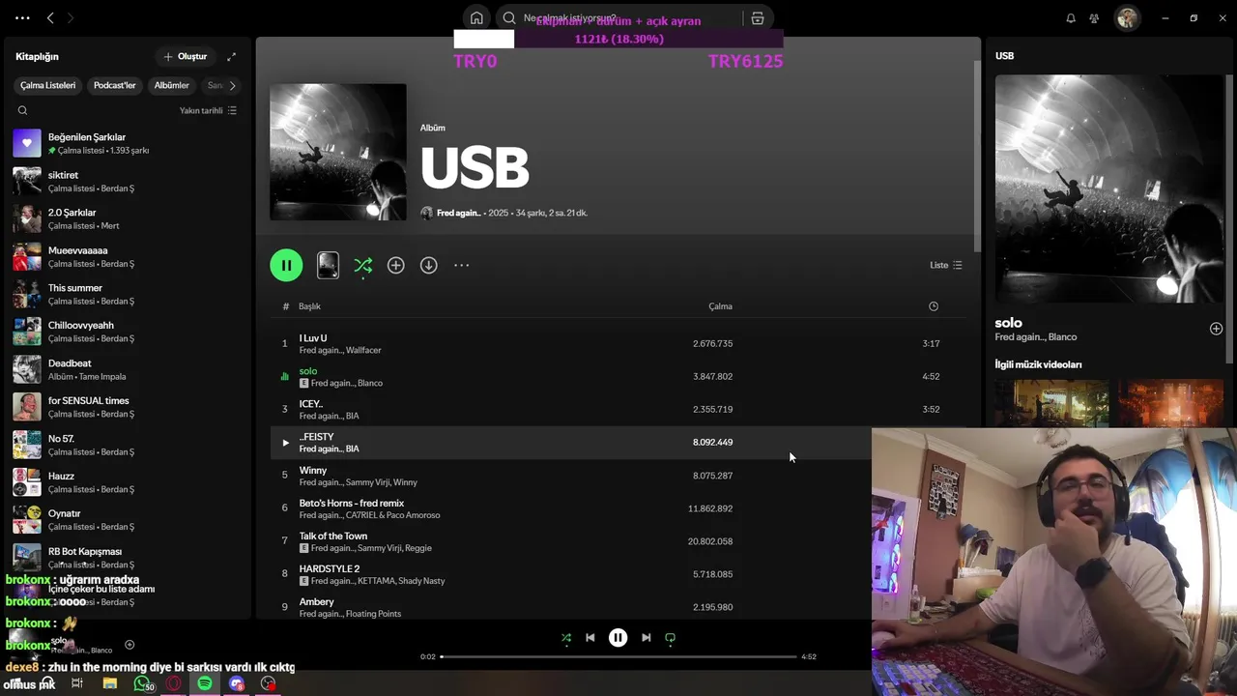The height and width of the screenshot is (696, 1237).
Task: Open the Mueevvaaaaa playlist
Action: 126,256
